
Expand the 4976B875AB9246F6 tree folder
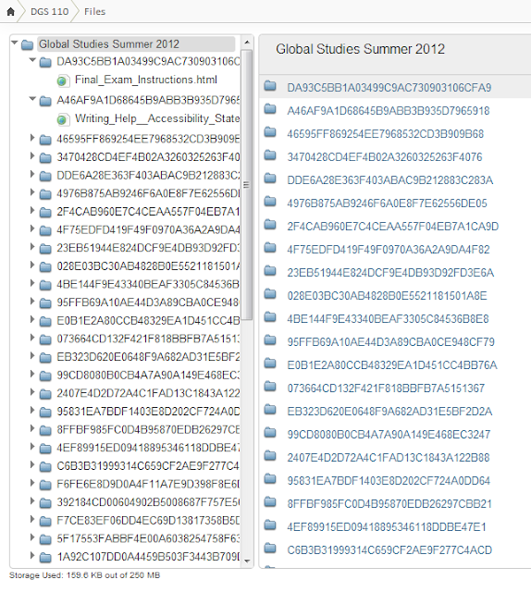tap(32, 192)
